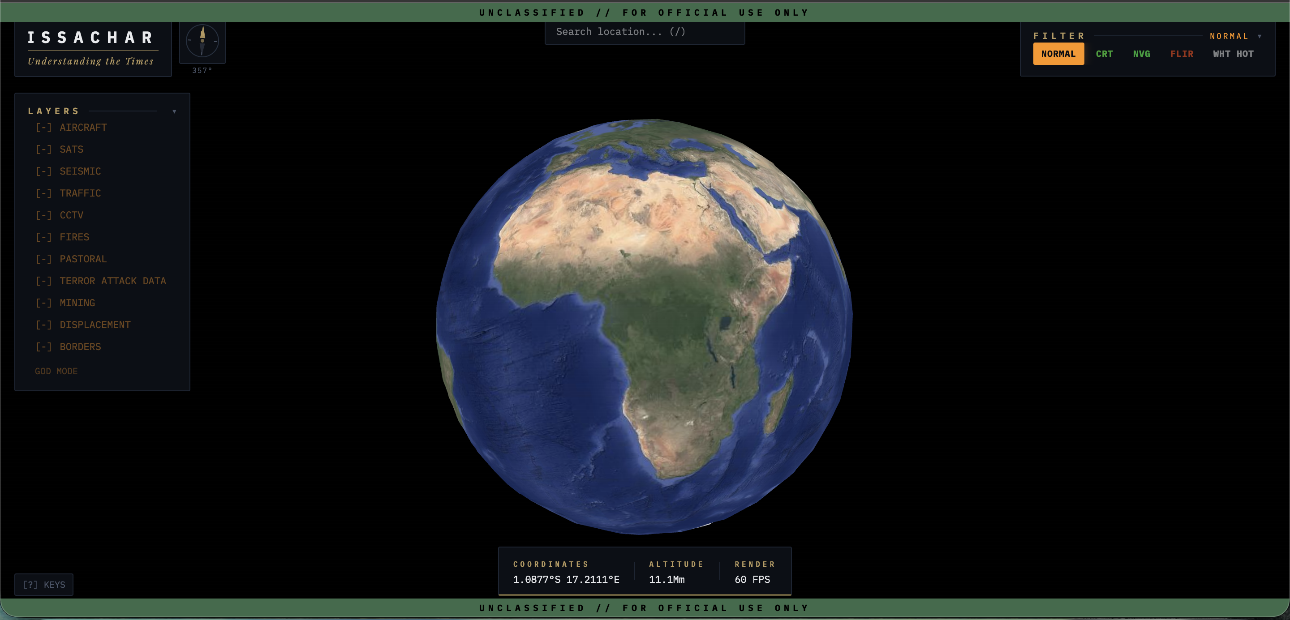Click the ISSACHAR title logo
1290x620 pixels.
pos(90,38)
